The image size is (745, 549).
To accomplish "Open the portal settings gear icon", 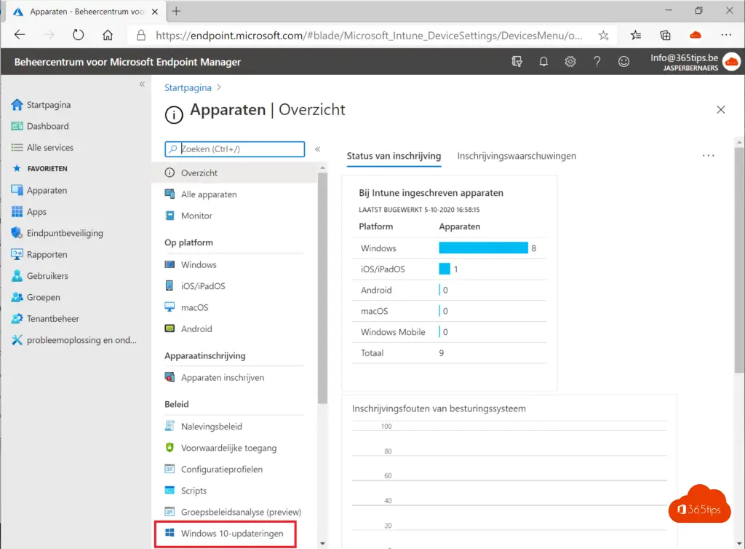I will 570,61.
